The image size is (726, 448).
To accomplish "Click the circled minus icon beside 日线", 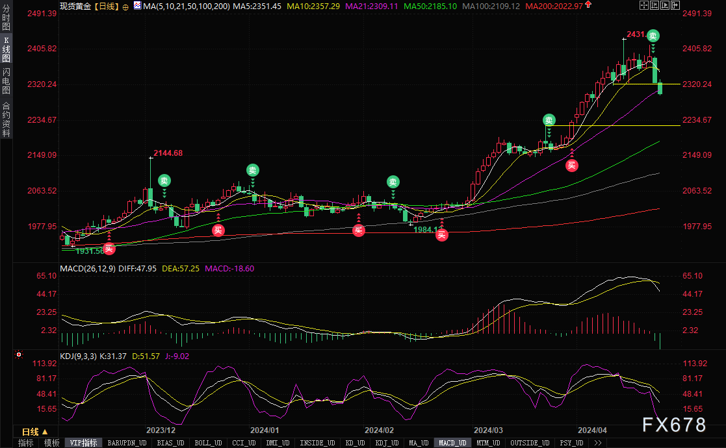I will [x=125, y=7].
